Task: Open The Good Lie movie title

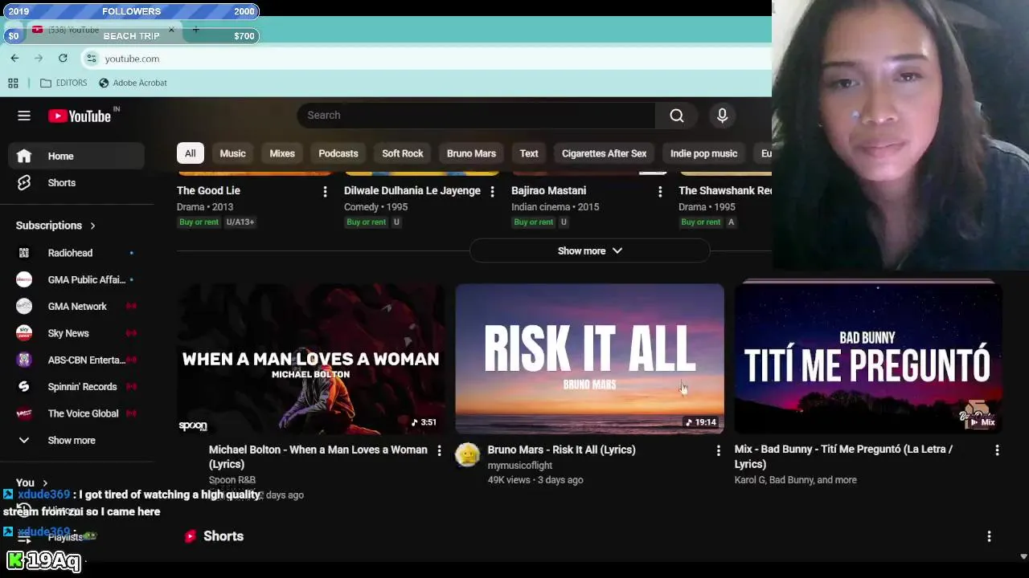Action: [208, 191]
